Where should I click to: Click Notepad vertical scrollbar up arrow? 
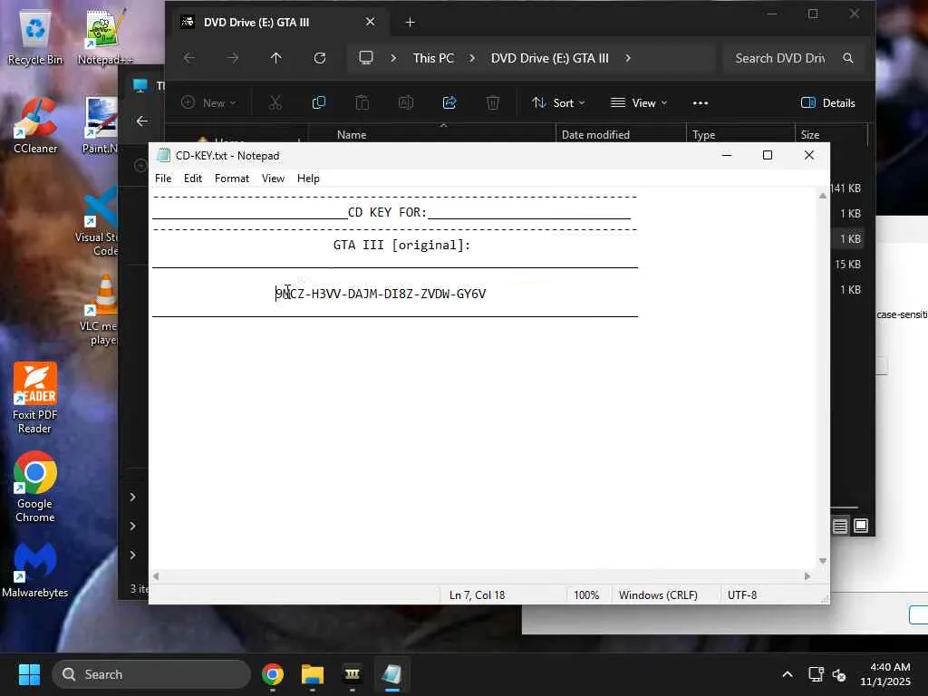[x=823, y=196]
